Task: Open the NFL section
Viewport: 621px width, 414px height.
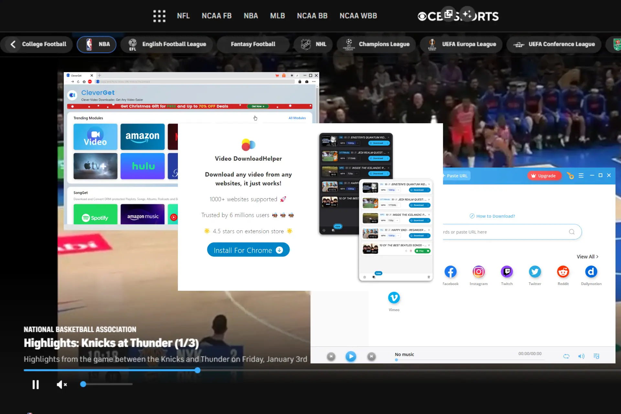Action: pos(183,16)
